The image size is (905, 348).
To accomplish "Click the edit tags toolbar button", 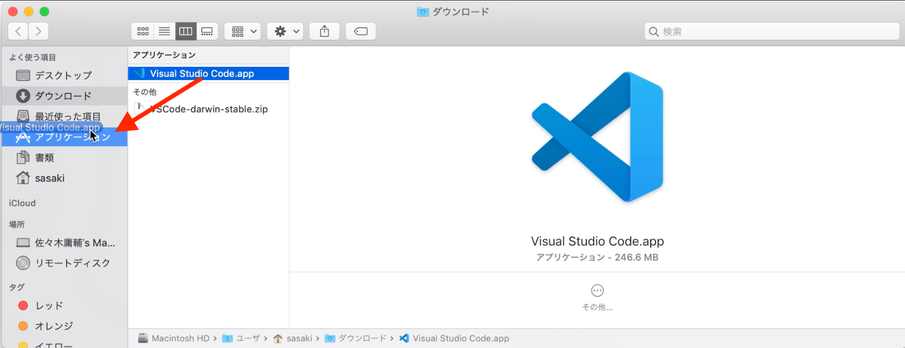I will 361,31.
